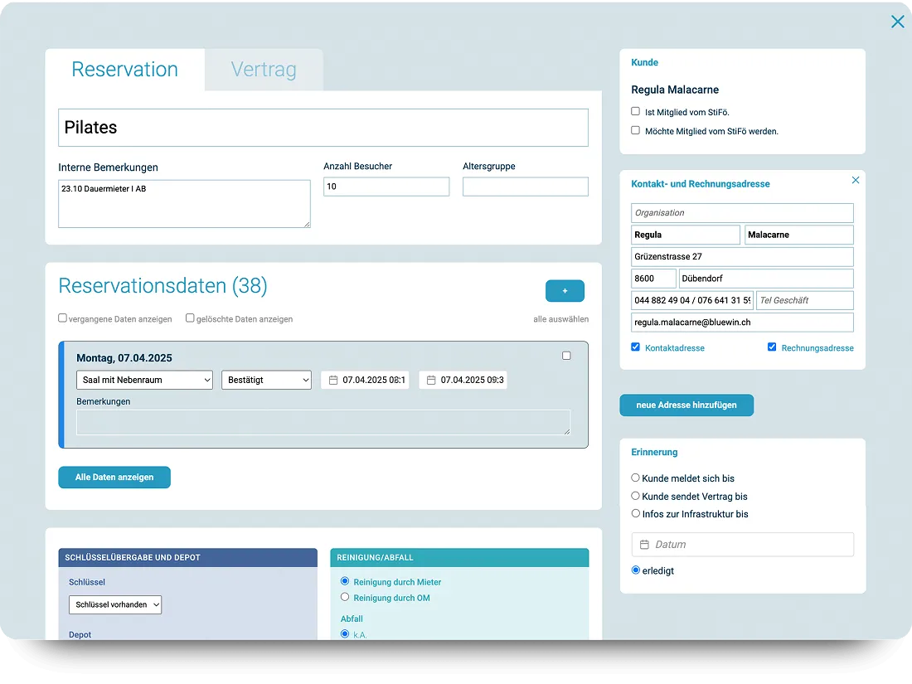Click the calendar icon in the Datum field

(x=644, y=545)
